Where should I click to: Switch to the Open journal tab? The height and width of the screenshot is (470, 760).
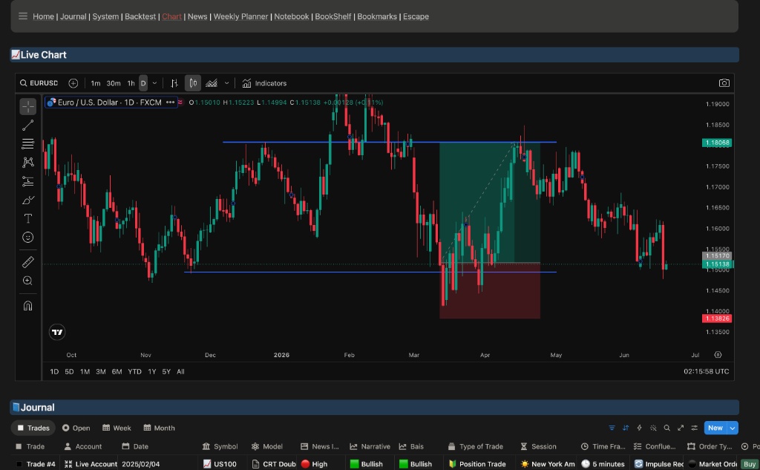[x=76, y=428]
